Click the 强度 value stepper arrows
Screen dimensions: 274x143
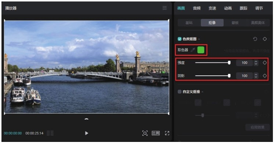[256, 62]
